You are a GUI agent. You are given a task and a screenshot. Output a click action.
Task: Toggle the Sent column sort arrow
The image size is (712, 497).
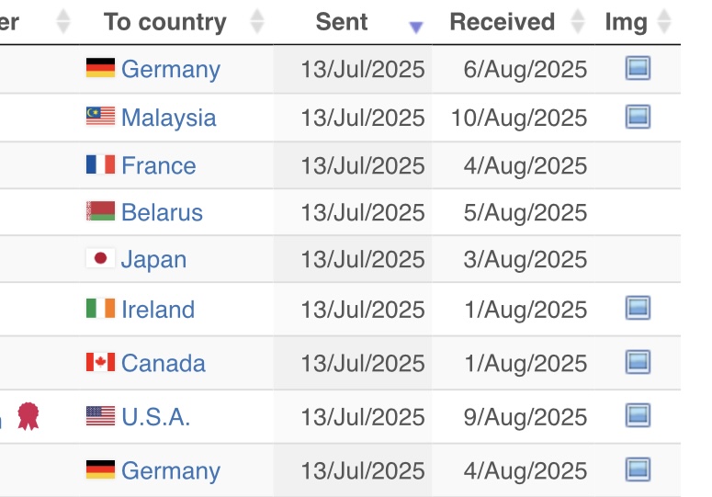416,28
